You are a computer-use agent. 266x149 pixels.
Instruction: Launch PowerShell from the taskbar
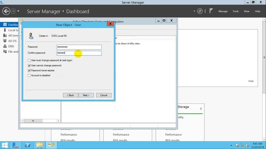(x=27, y=145)
